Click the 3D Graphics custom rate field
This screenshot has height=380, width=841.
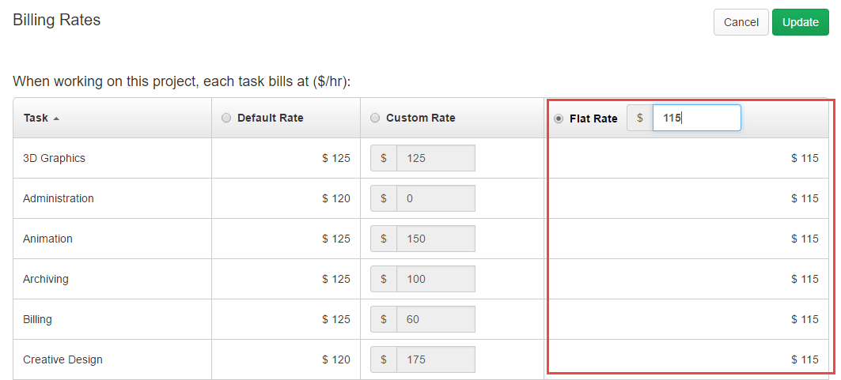pyautogui.click(x=435, y=158)
